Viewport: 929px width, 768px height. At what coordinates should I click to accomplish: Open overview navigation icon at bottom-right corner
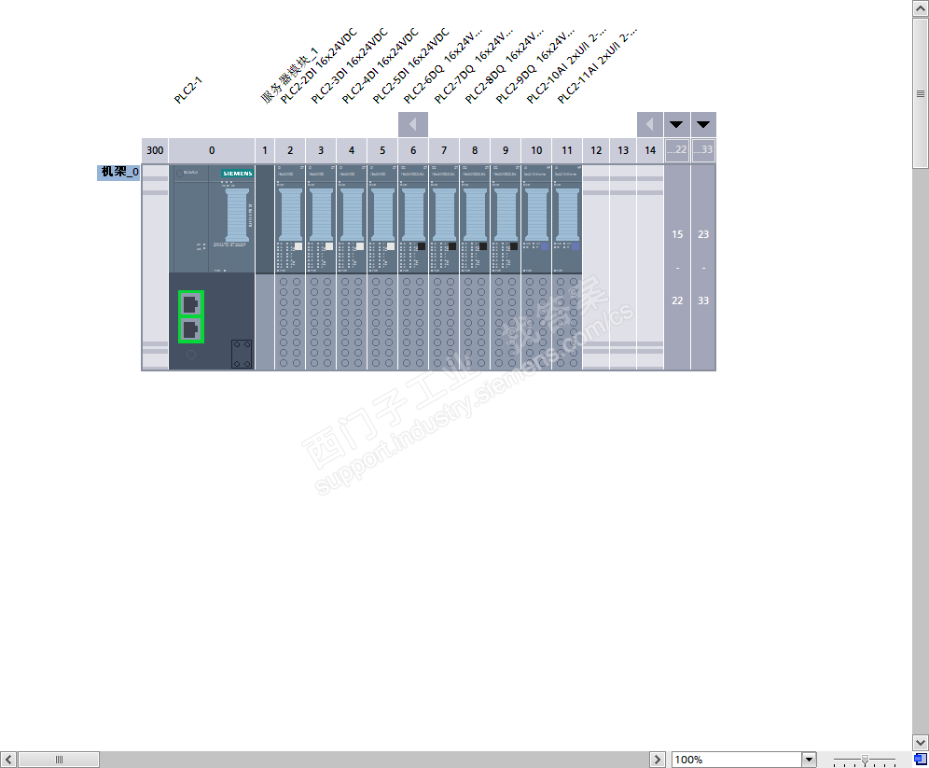(920, 759)
